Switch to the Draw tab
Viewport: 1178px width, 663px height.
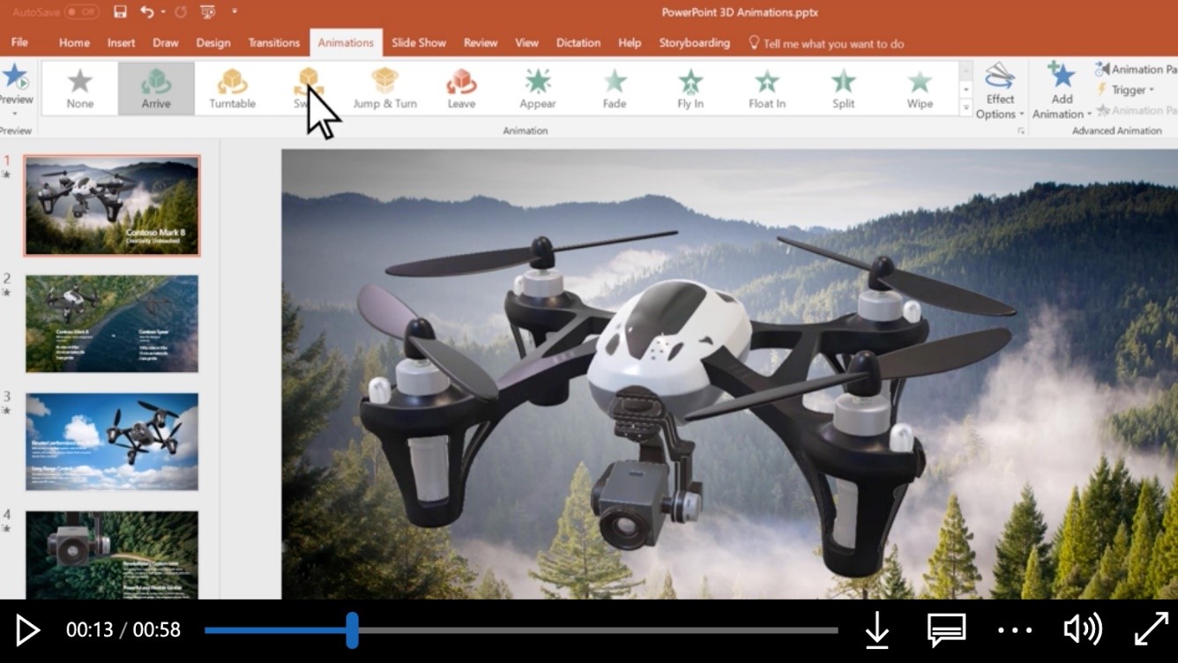click(166, 42)
